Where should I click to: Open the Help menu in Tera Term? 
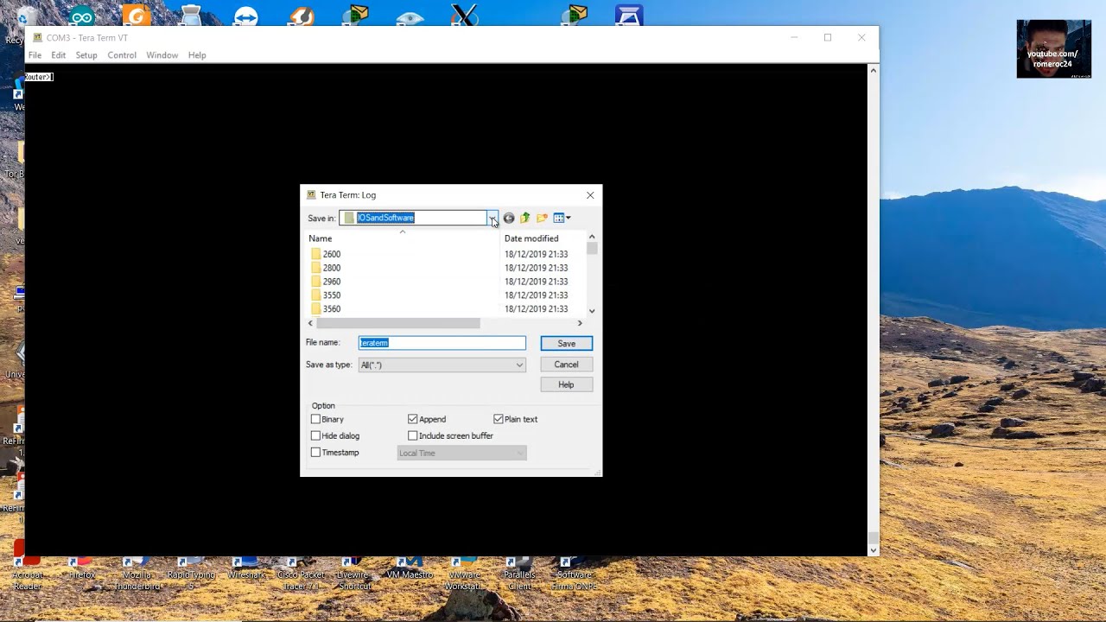coord(197,55)
